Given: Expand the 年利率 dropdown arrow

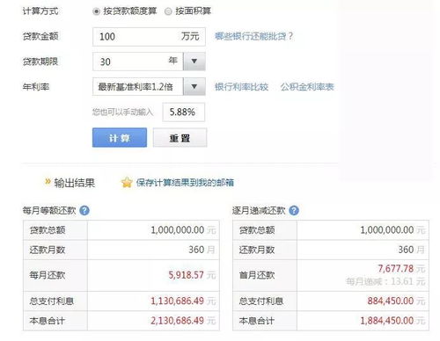Looking at the screenshot, I should tap(194, 87).
